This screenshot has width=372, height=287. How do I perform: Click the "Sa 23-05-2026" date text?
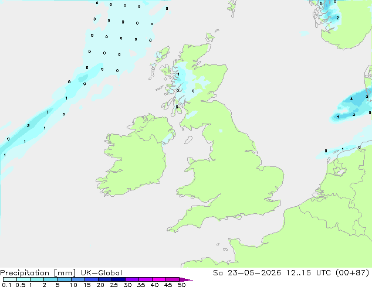247,273
